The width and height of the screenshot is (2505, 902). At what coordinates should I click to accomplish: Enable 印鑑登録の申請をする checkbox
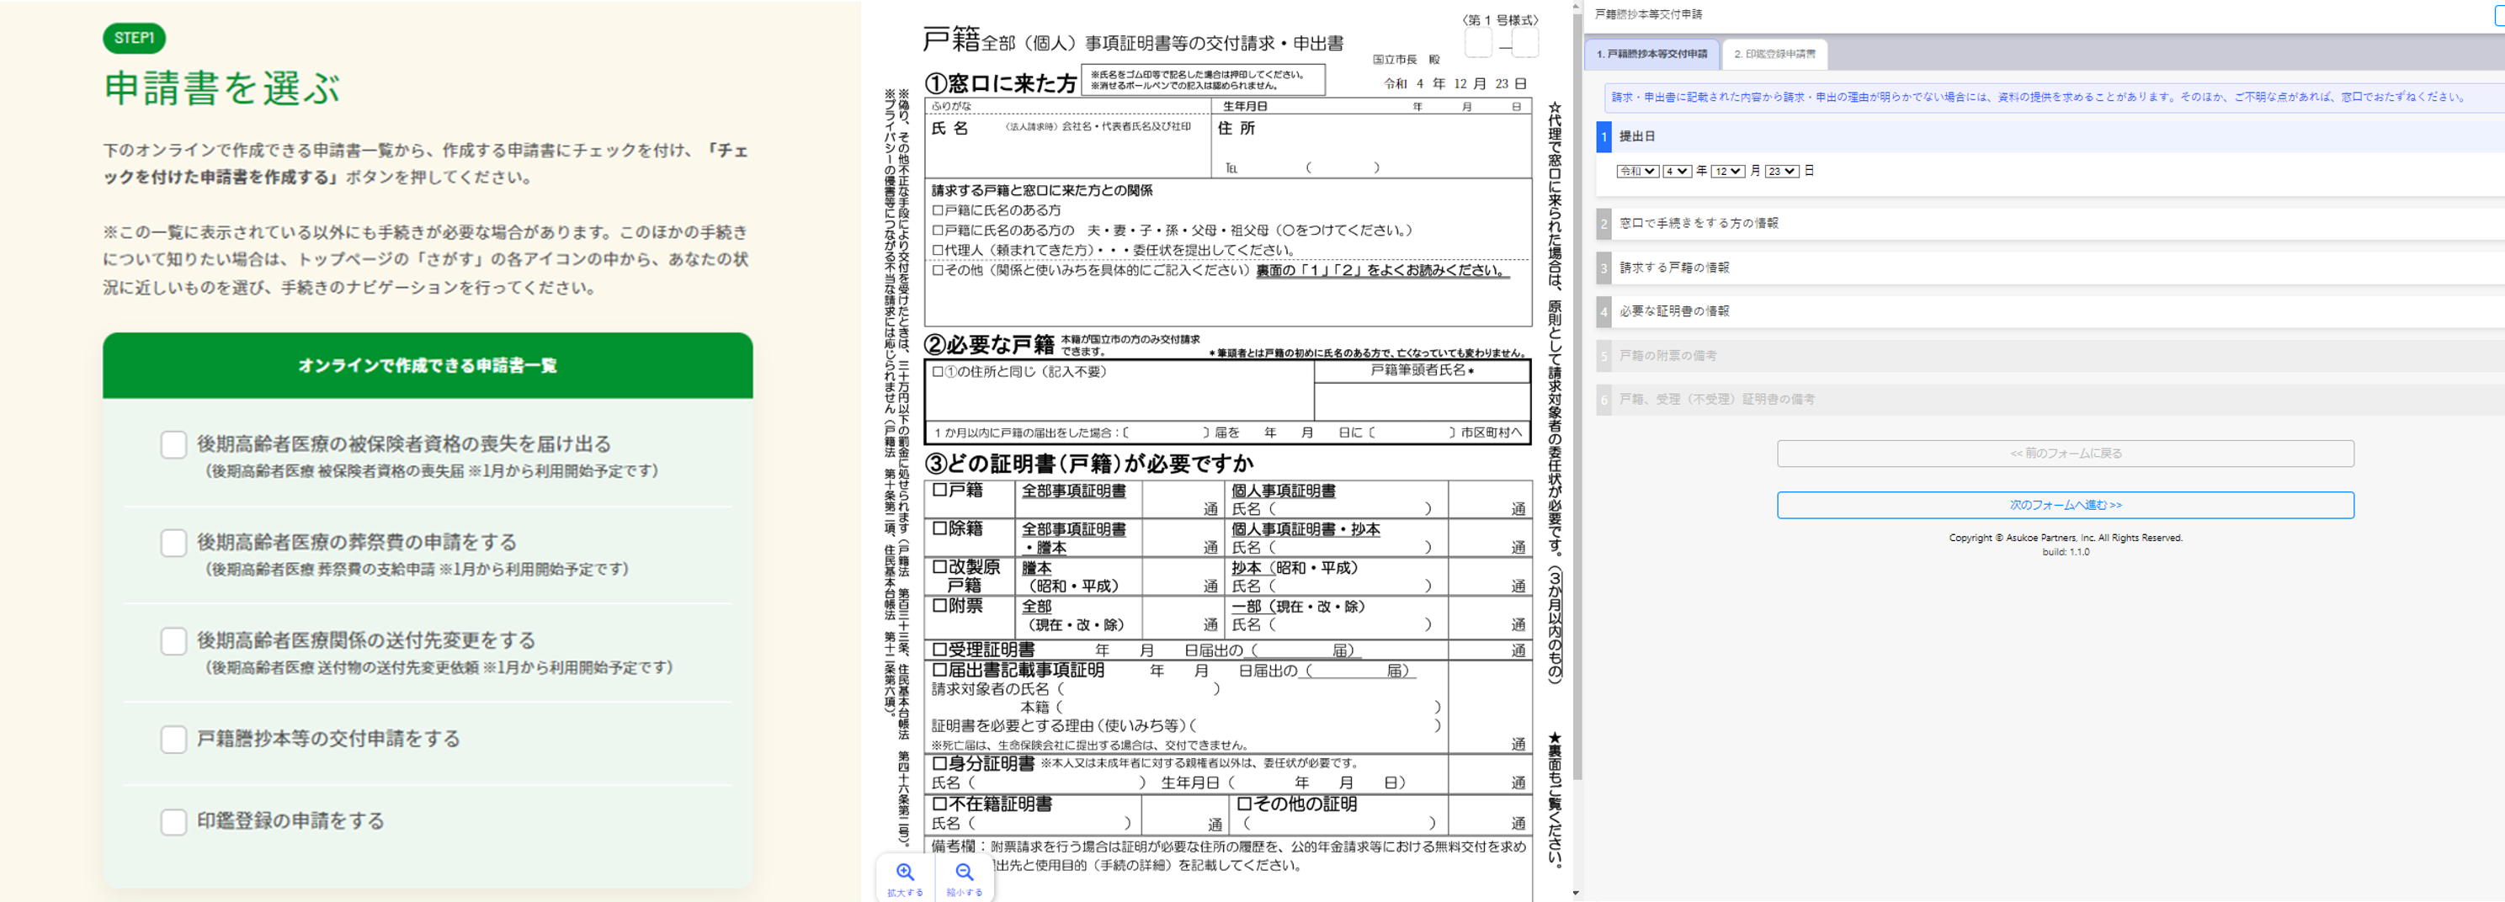tap(173, 821)
